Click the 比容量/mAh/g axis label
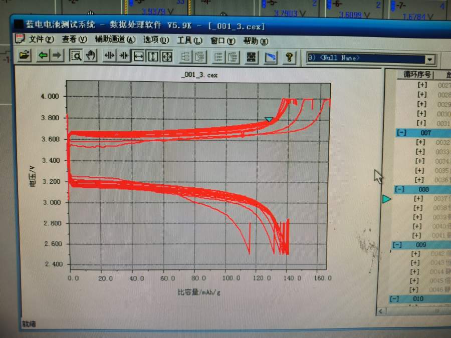The width and height of the screenshot is (451, 338). tap(199, 292)
